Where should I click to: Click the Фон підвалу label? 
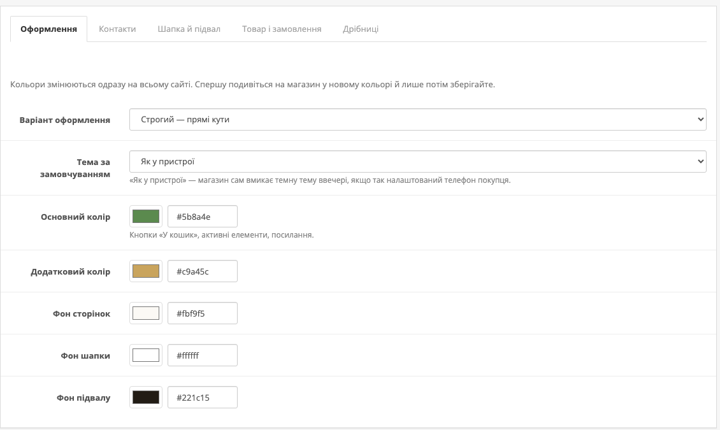[83, 398]
